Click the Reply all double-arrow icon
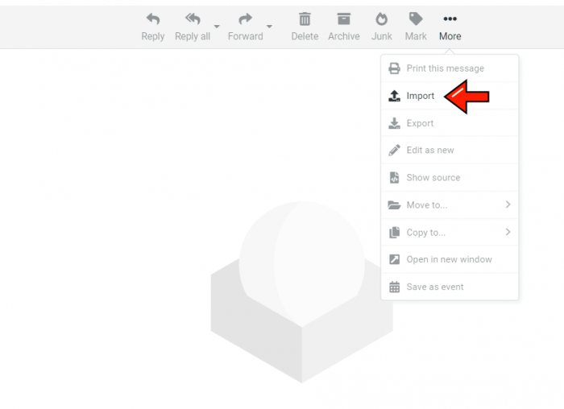Viewport: 564px width, 409px height. pyautogui.click(x=193, y=19)
